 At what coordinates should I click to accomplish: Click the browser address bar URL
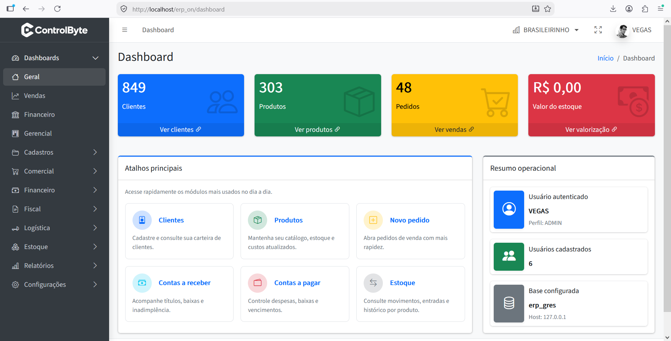tap(178, 9)
